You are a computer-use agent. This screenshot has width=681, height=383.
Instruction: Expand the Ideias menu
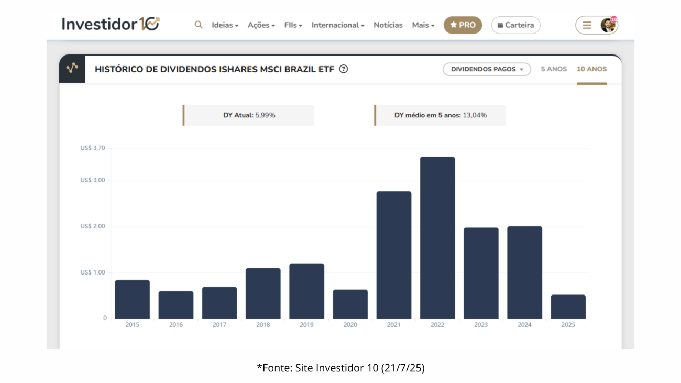pos(225,25)
